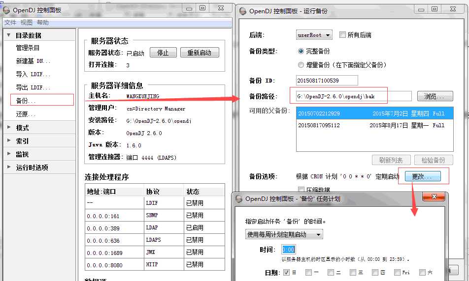Viewport: 469px width, 281px height.
Task: Select the 增量备份 radio button
Action: tap(301, 65)
